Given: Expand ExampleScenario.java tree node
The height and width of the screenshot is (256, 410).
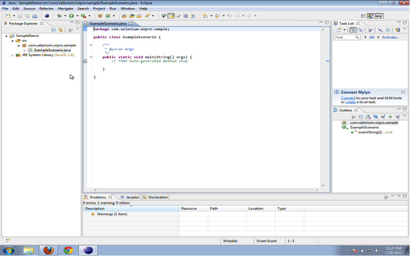Looking at the screenshot, I should pos(25,50).
